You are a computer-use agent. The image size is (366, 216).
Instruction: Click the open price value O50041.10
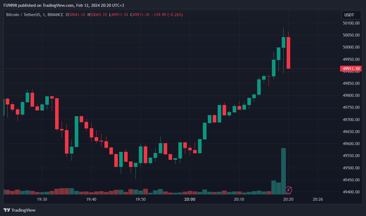pos(76,15)
